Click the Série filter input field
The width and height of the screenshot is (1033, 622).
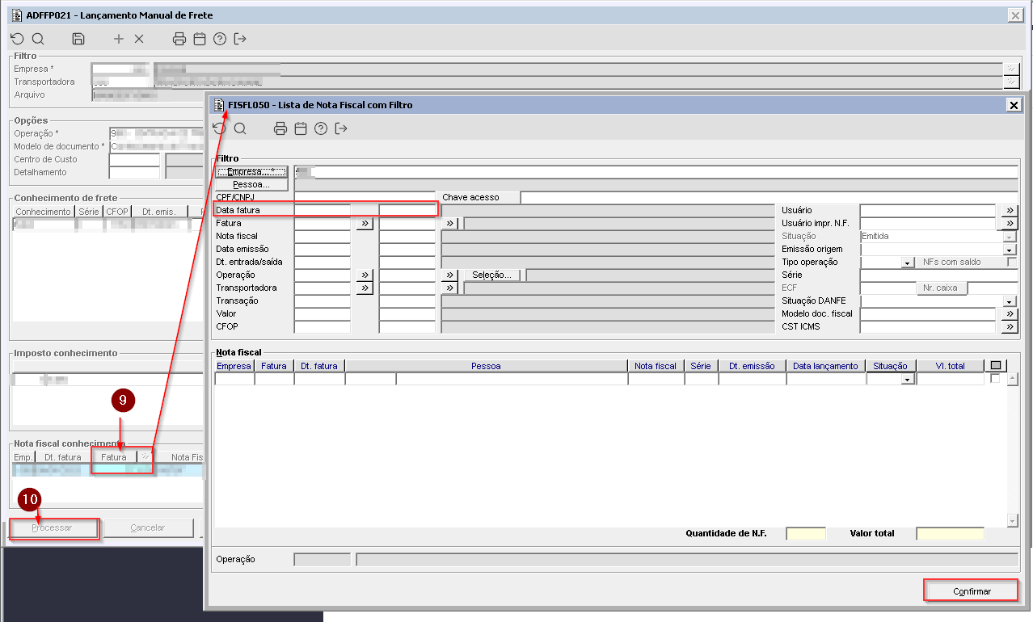(x=938, y=275)
